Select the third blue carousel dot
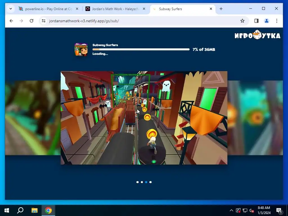Screen dimensions: 288x216 tap(146, 182)
